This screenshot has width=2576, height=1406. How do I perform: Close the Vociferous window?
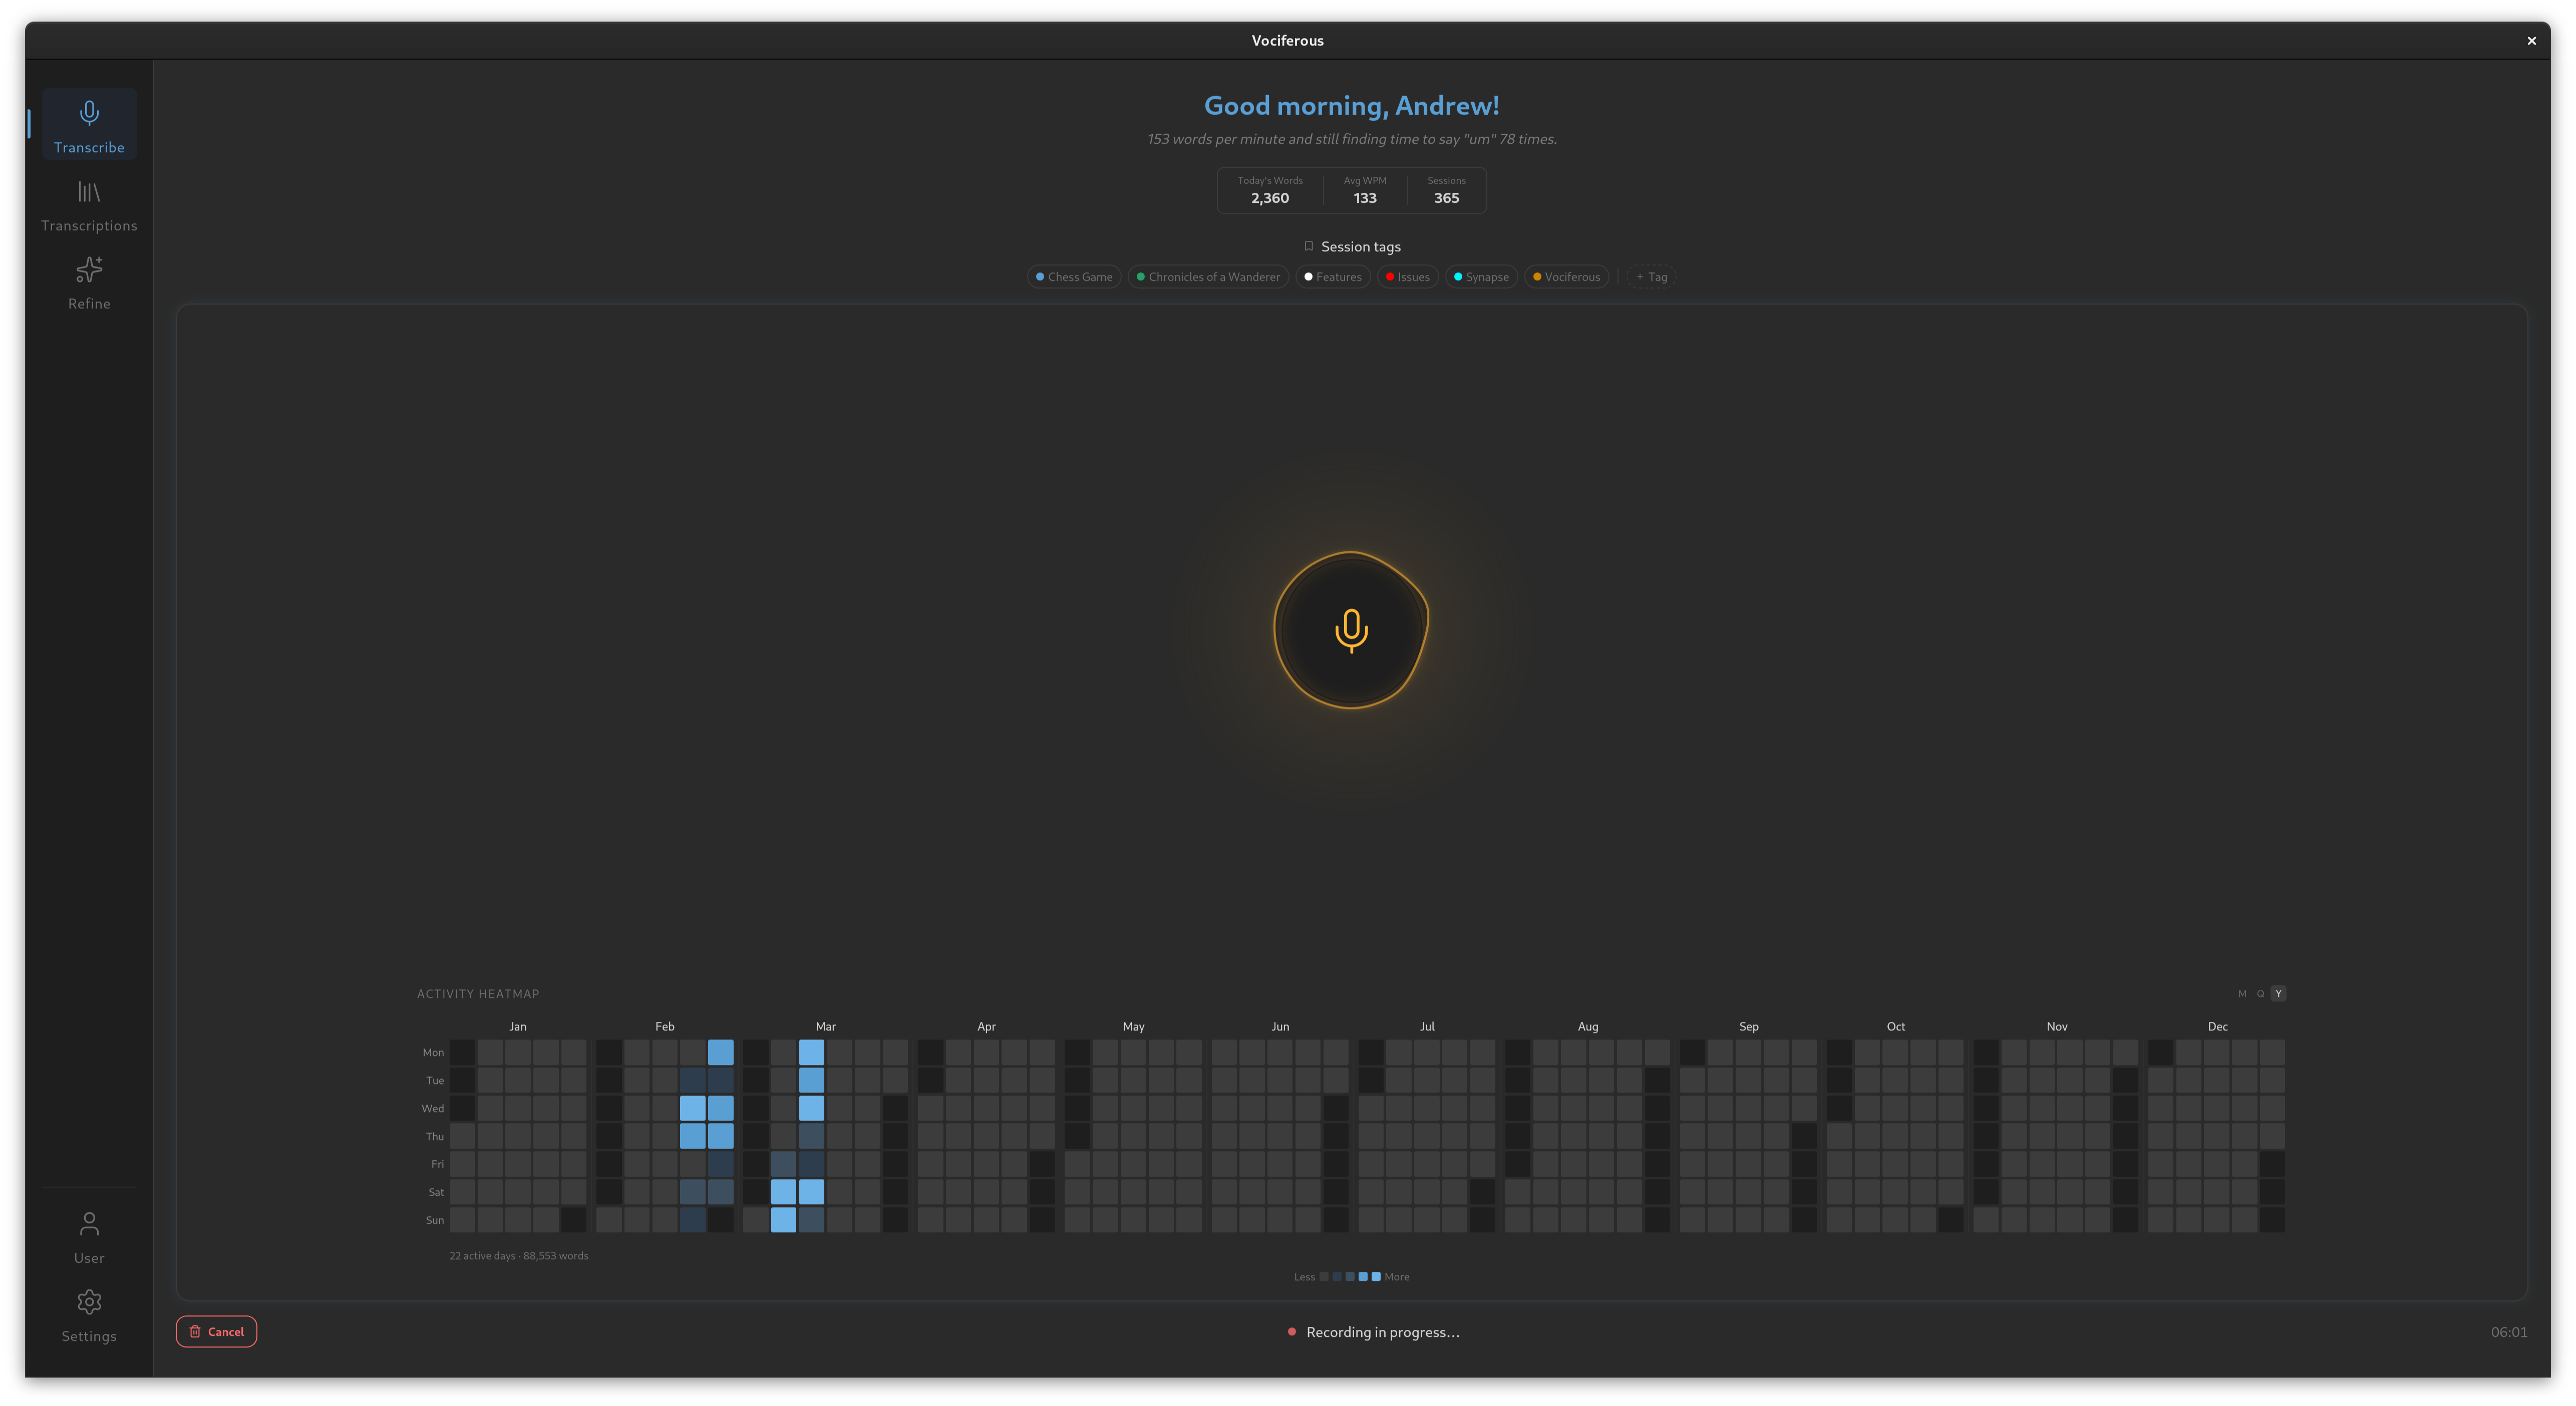(2531, 40)
